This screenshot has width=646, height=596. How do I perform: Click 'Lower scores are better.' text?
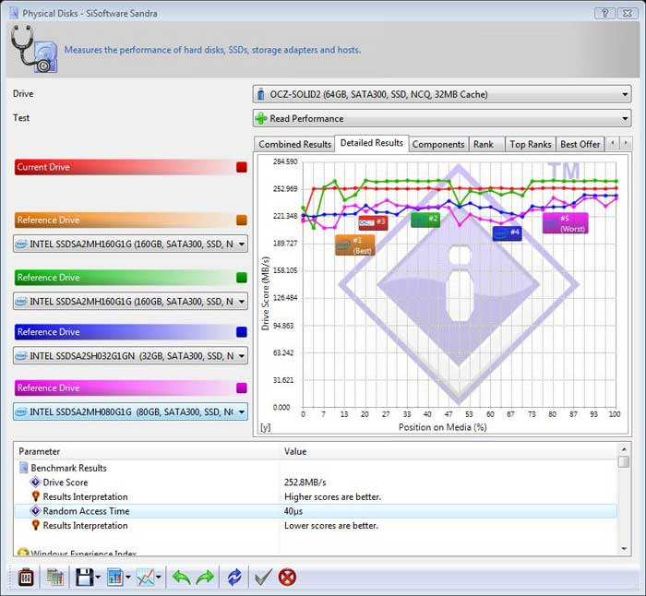330,526
